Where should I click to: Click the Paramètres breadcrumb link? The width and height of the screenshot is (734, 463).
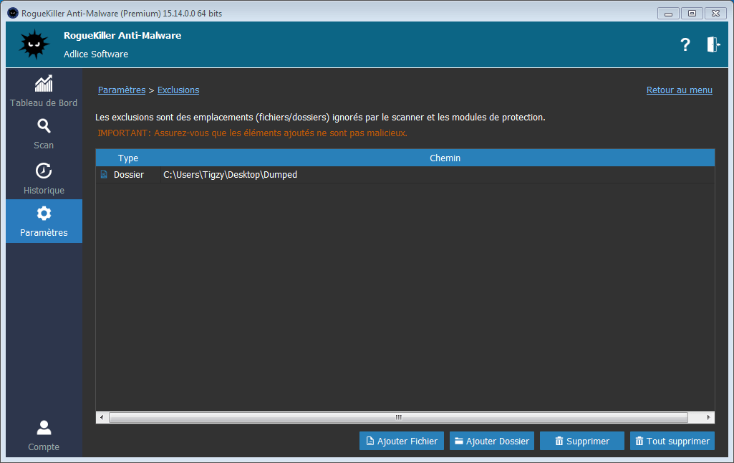[x=121, y=90]
